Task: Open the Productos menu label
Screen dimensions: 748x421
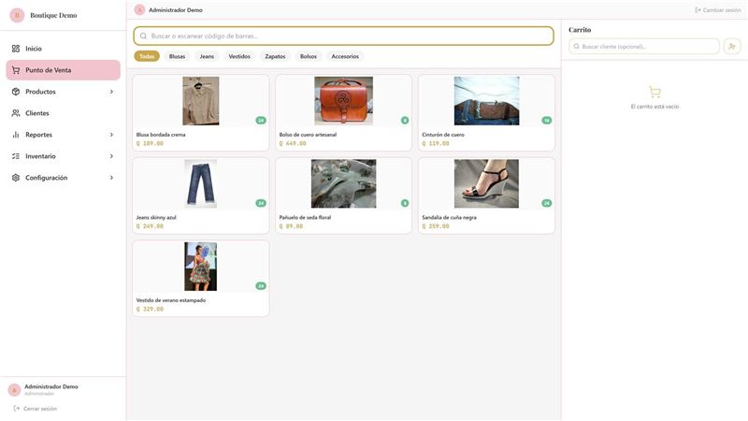Action: pyautogui.click(x=40, y=92)
